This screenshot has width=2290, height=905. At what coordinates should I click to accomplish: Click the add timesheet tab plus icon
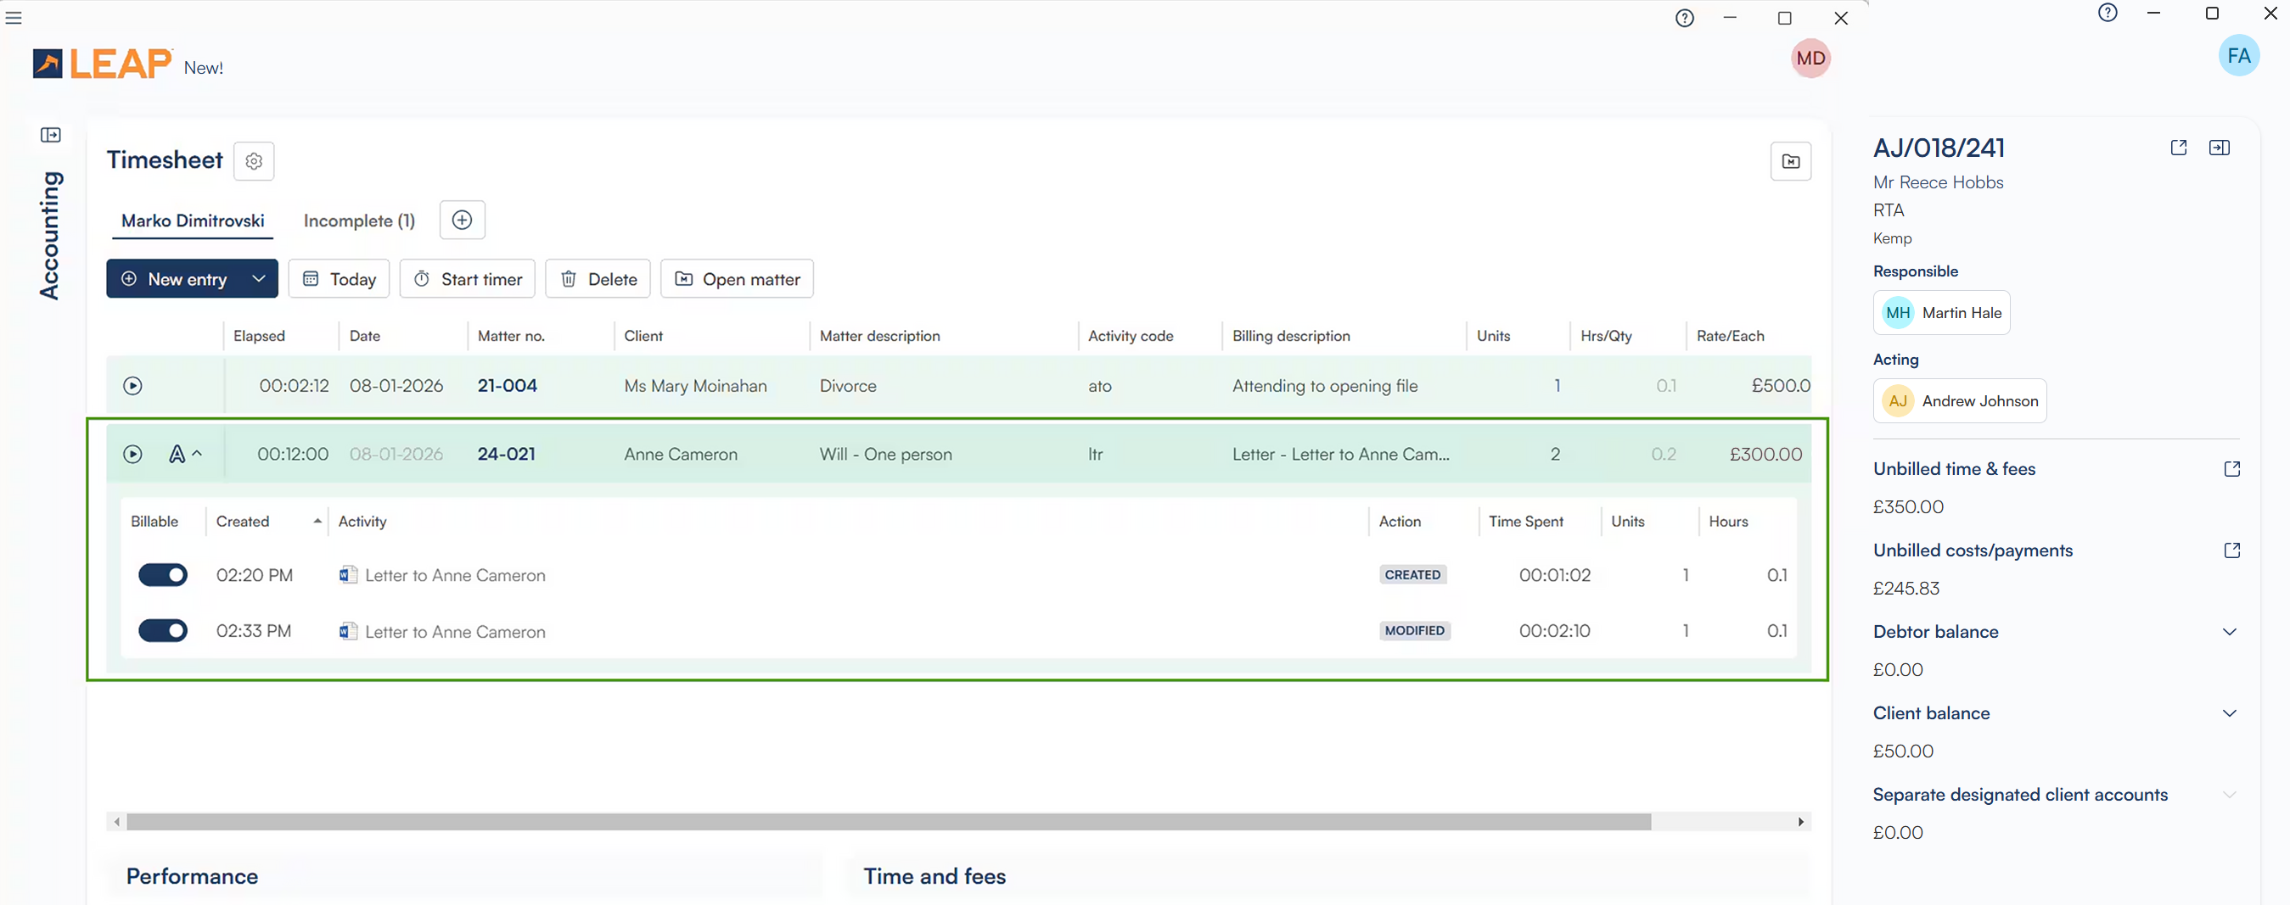462,221
